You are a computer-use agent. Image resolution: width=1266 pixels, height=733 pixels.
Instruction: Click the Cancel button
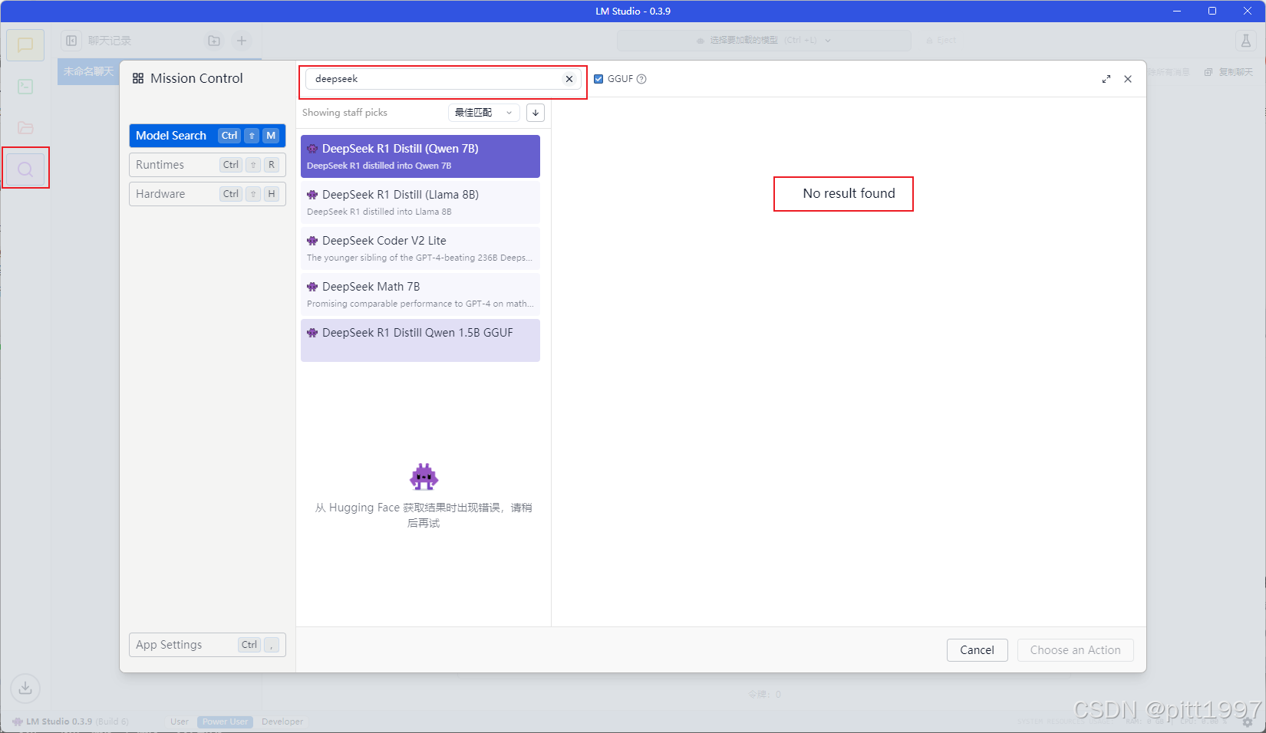(977, 650)
